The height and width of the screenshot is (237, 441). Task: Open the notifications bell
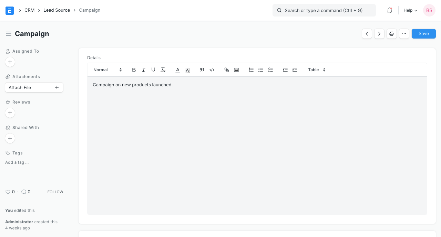[x=390, y=10]
